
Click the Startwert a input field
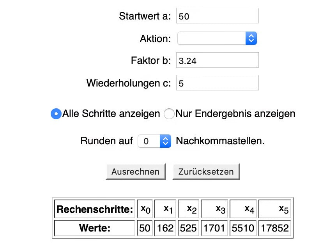pyautogui.click(x=217, y=16)
